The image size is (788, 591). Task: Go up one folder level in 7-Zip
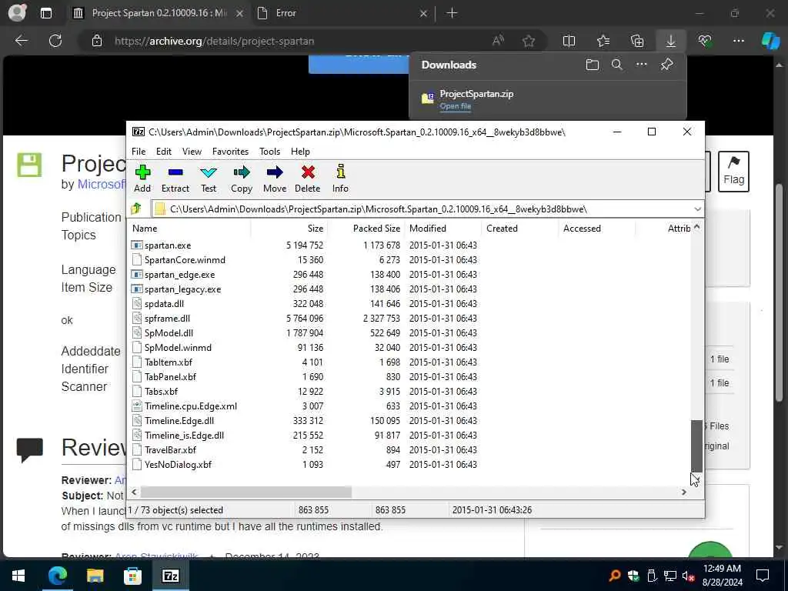[x=136, y=209]
